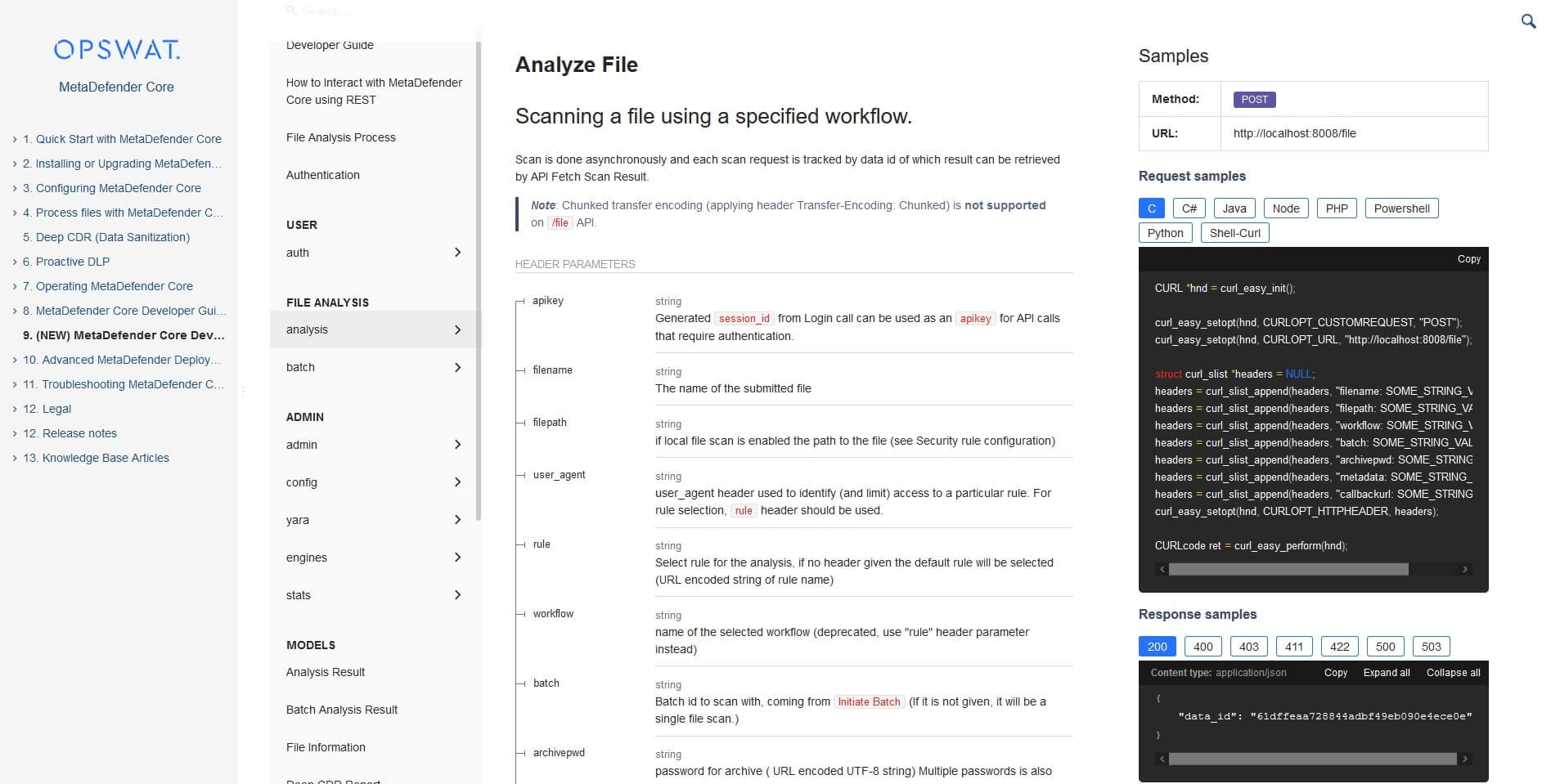Open '12. Release notes' tree item
The height and width of the screenshot is (784, 1551).
click(x=70, y=433)
